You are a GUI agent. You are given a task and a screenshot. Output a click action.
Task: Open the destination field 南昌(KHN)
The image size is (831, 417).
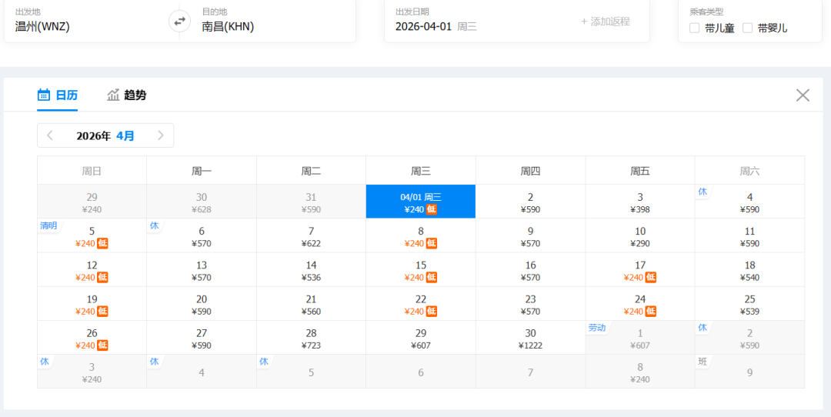click(x=228, y=27)
